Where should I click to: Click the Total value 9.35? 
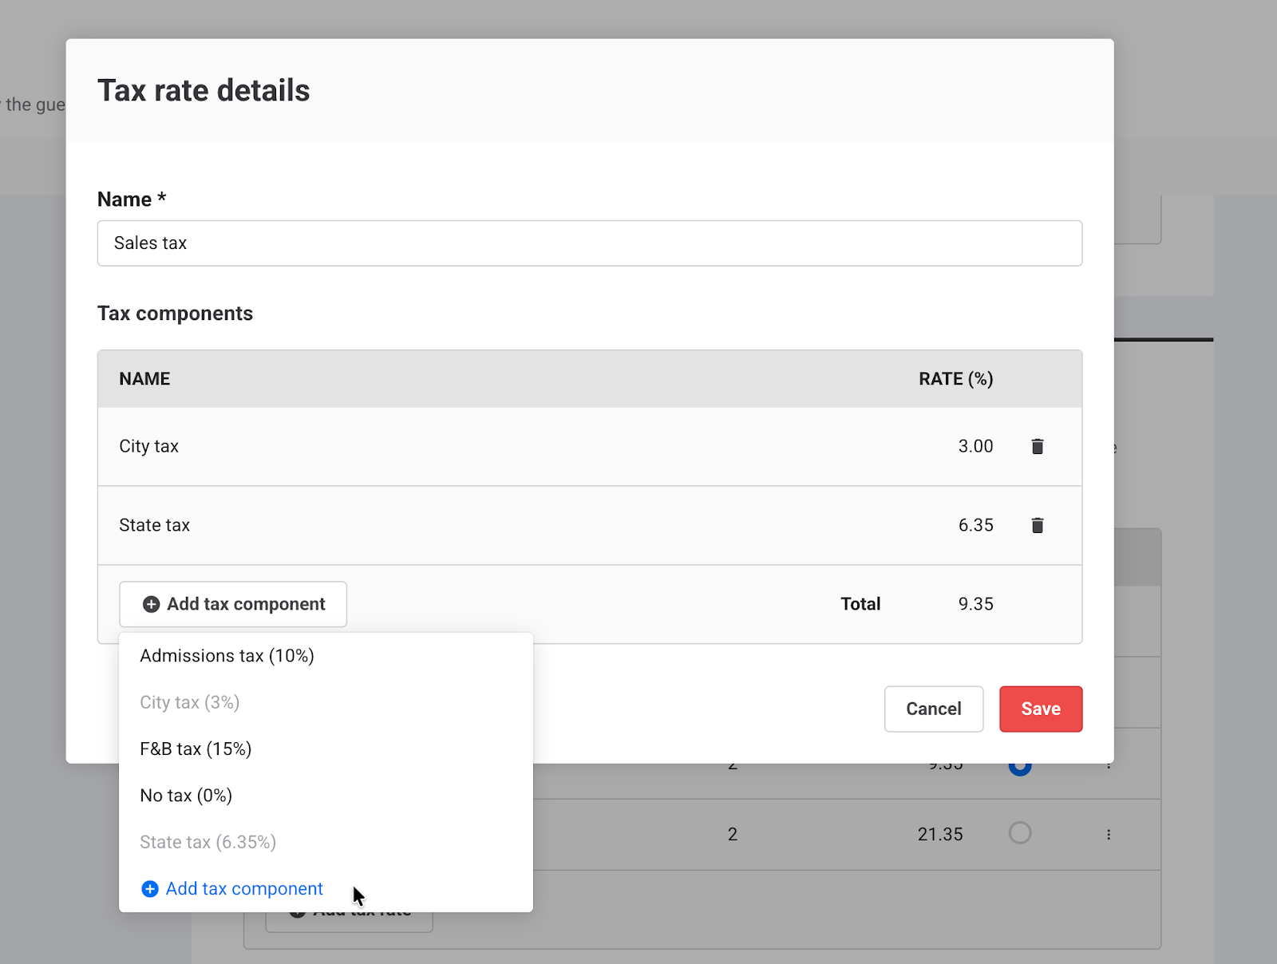pos(975,604)
